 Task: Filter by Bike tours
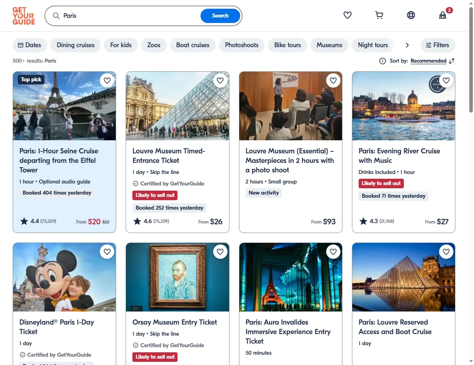[287, 45]
